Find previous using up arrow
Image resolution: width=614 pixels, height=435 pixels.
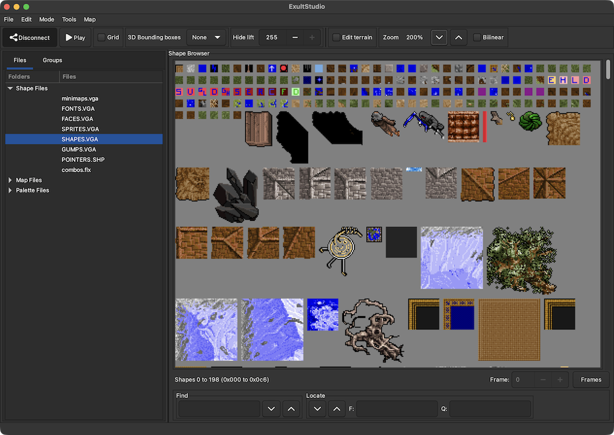coord(291,409)
